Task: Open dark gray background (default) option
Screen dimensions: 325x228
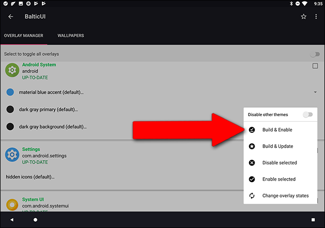Action: coord(53,127)
